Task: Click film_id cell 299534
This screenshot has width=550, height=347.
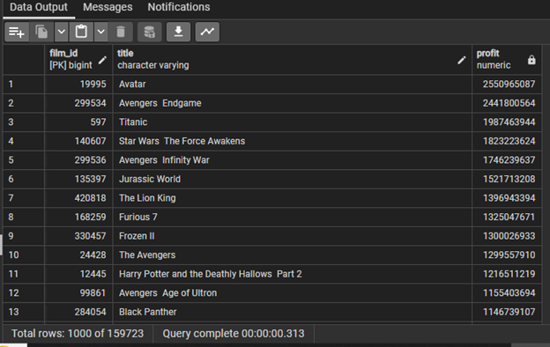Action: (78, 103)
